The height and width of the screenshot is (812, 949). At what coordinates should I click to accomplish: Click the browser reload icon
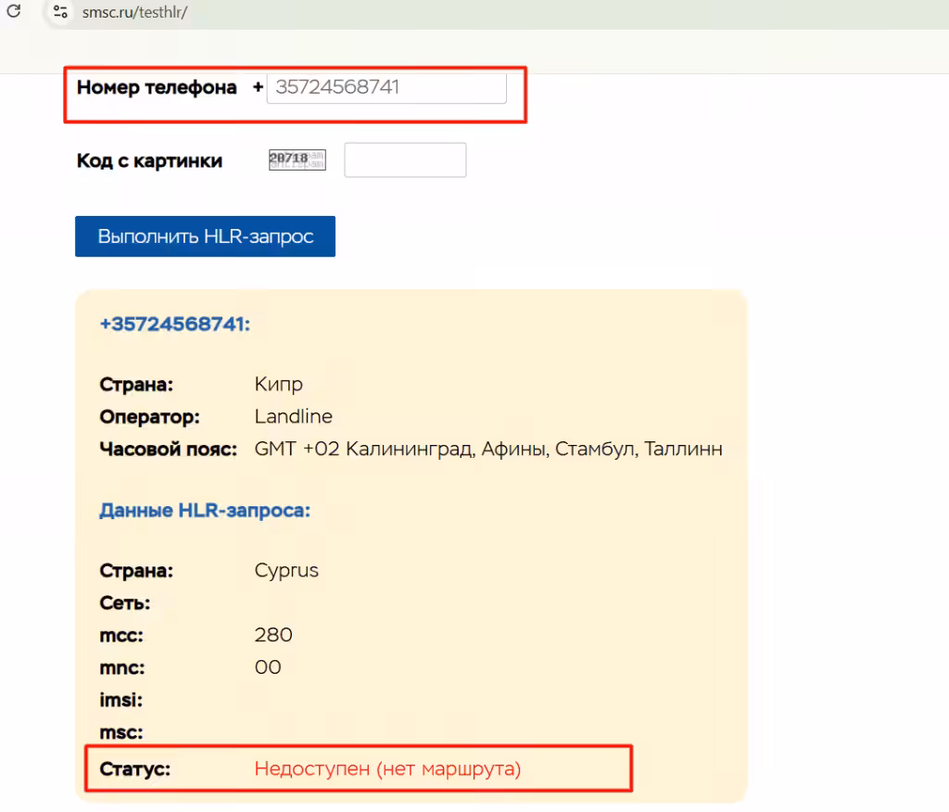click(x=14, y=11)
